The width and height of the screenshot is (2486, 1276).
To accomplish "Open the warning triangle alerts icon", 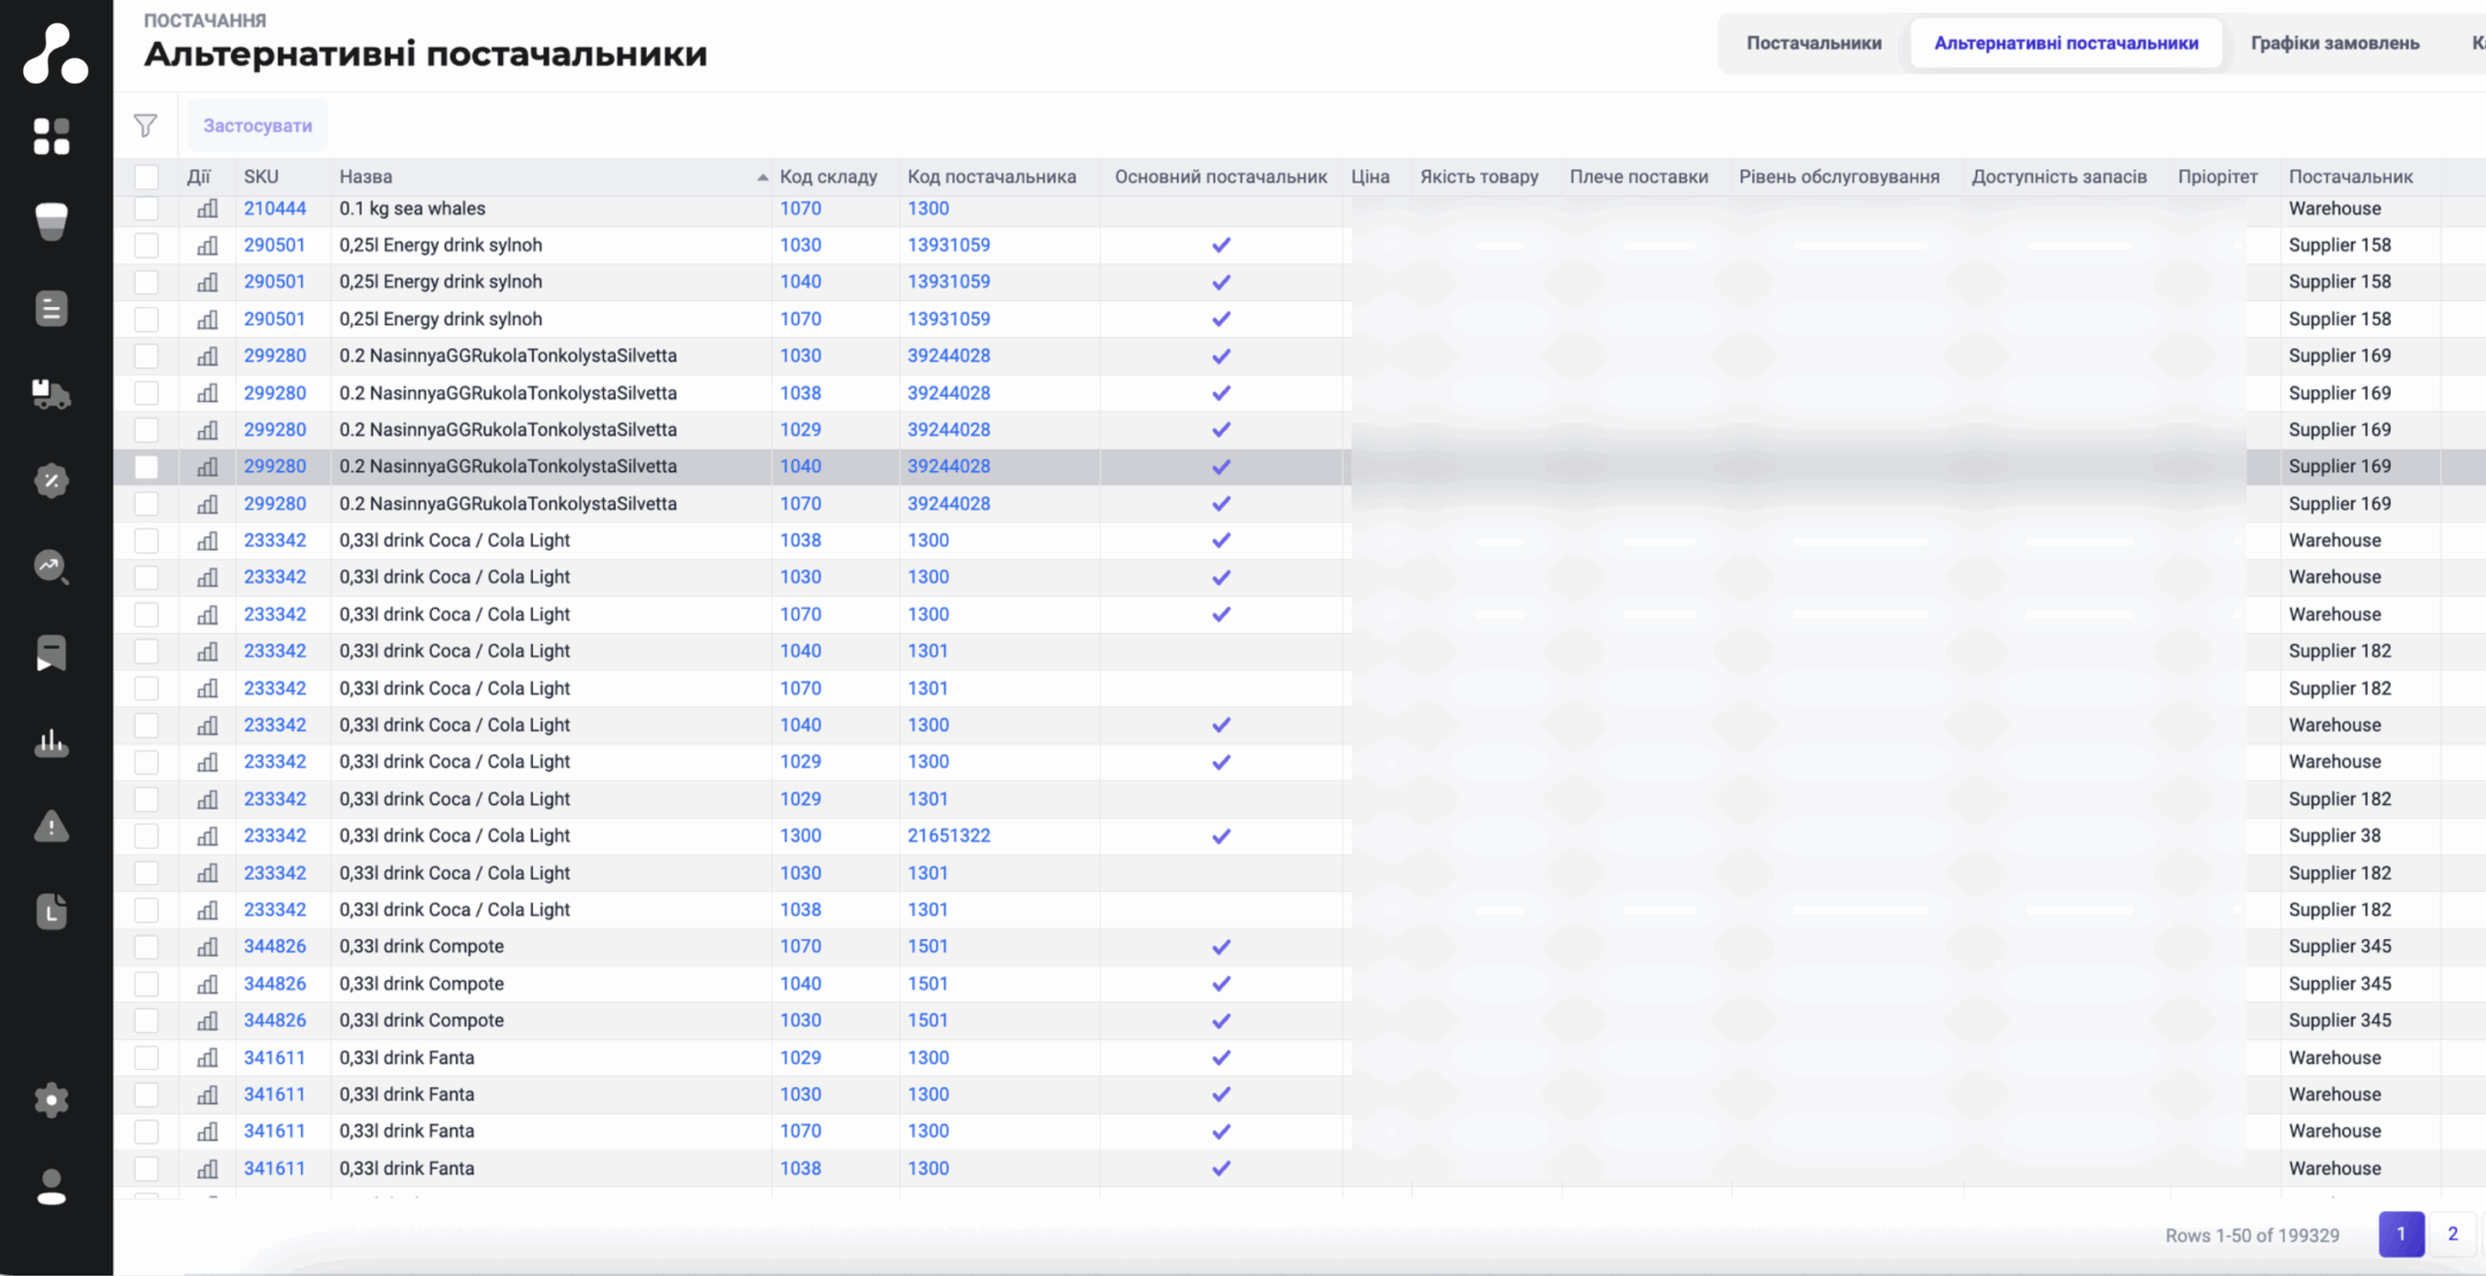I will 51,826.
